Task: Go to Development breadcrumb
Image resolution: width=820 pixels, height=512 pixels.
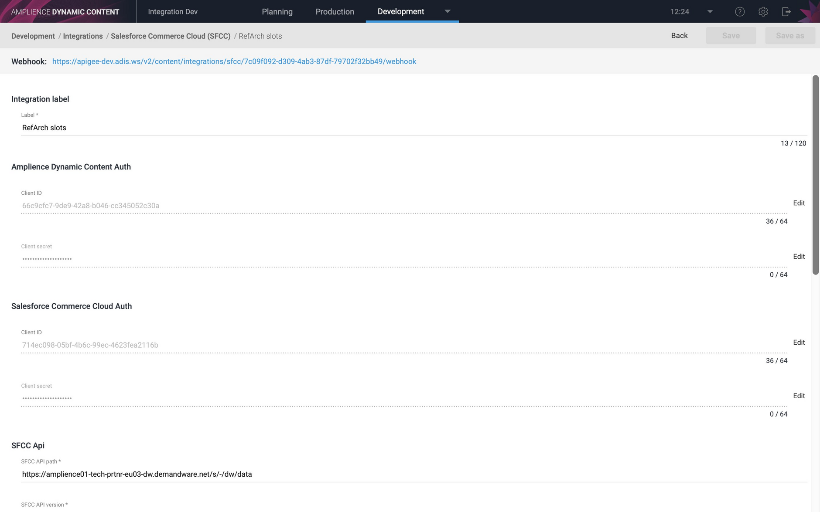Action: click(33, 36)
